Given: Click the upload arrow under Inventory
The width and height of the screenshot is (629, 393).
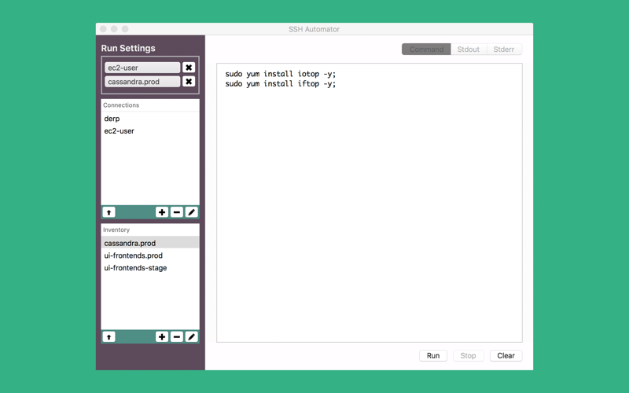Looking at the screenshot, I should pyautogui.click(x=109, y=337).
